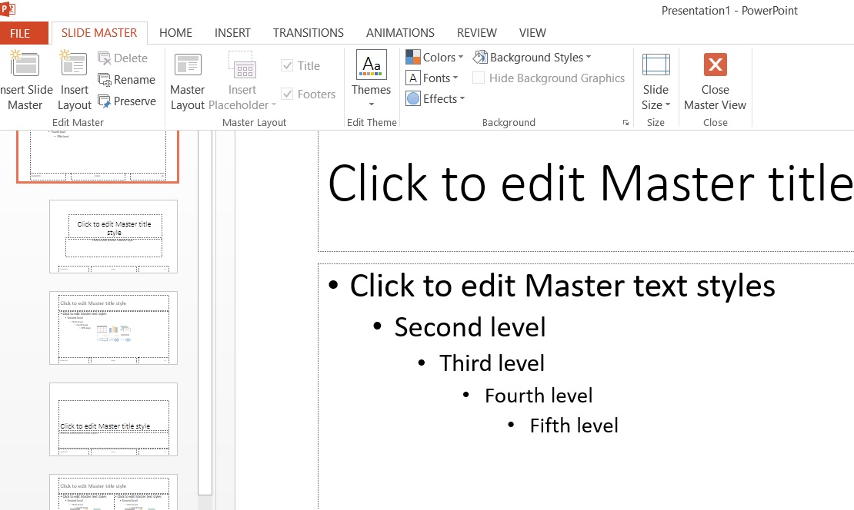The width and height of the screenshot is (854, 510).
Task: Expand the Colors dropdown
Action: 434,58
